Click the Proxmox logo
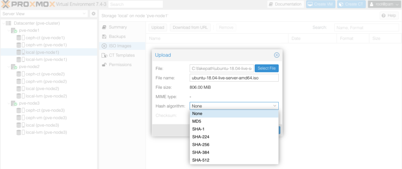This screenshot has width=402, height=169. tap(28, 4)
